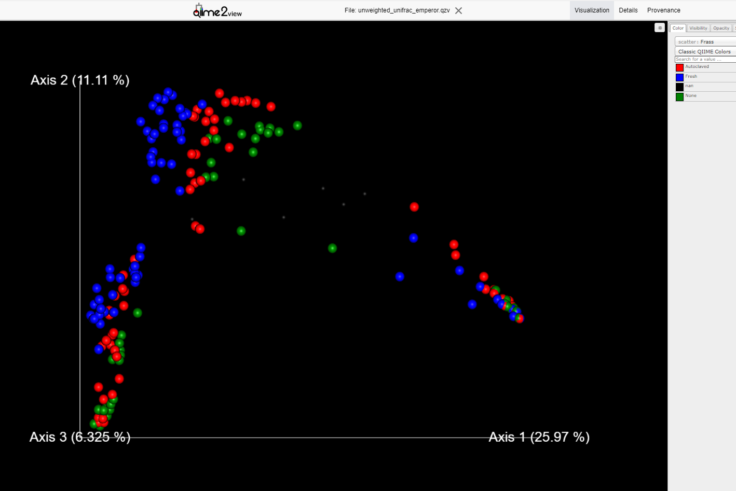The height and width of the screenshot is (491, 736).
Task: Click the QIIME 2 View logo
Action: (217, 10)
